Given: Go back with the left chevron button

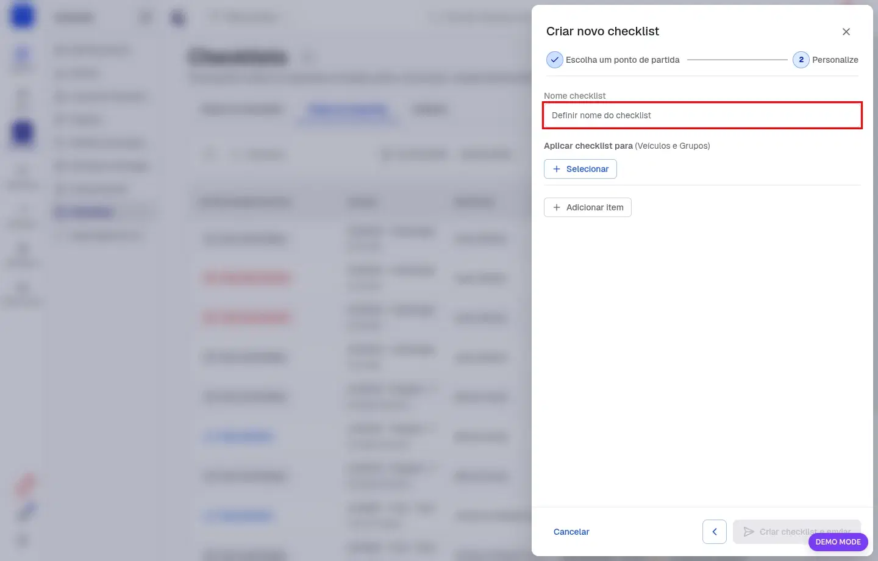Looking at the screenshot, I should (x=715, y=532).
